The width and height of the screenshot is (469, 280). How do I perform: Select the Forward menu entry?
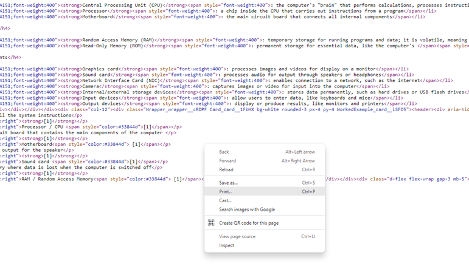pos(228,161)
